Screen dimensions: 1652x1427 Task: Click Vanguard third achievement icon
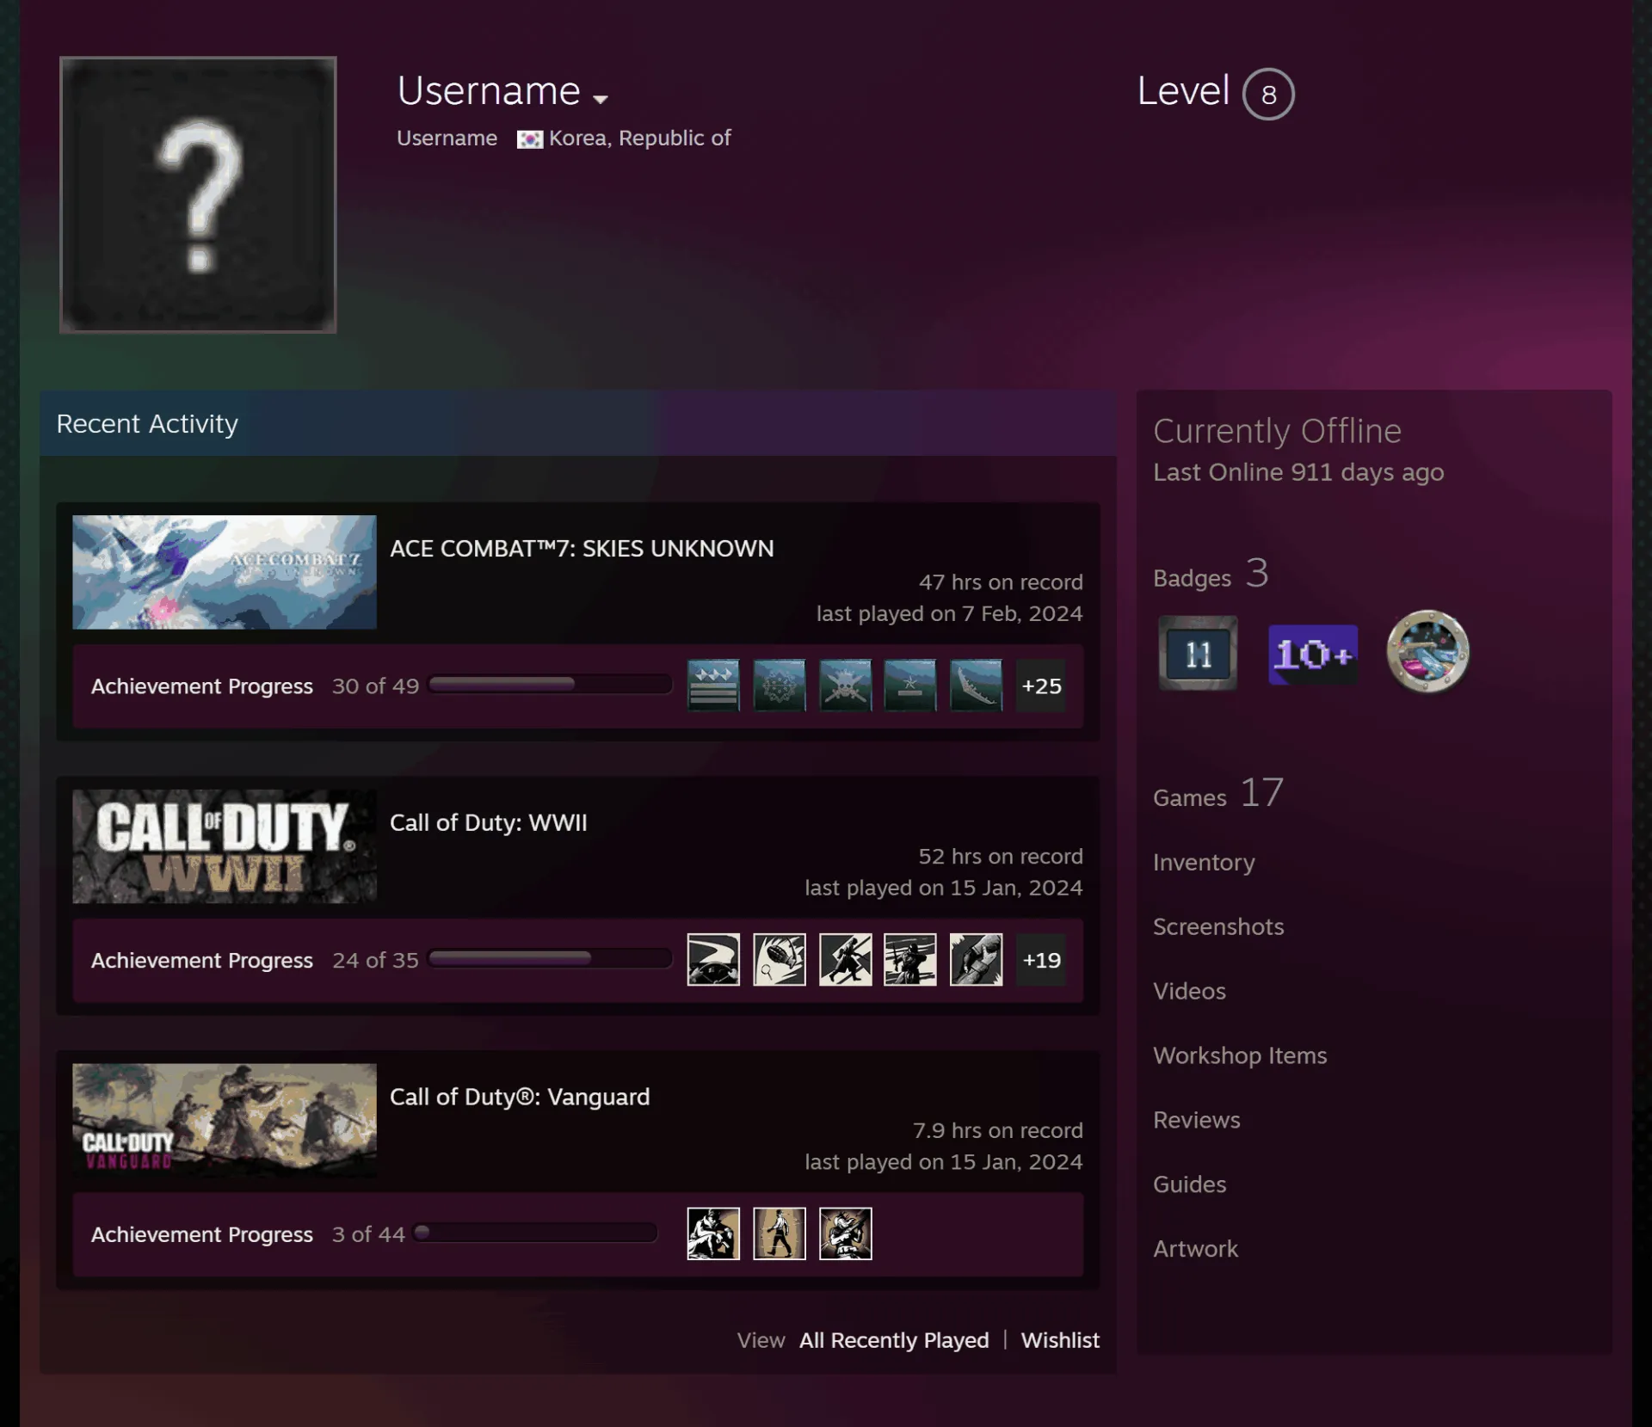tap(845, 1233)
